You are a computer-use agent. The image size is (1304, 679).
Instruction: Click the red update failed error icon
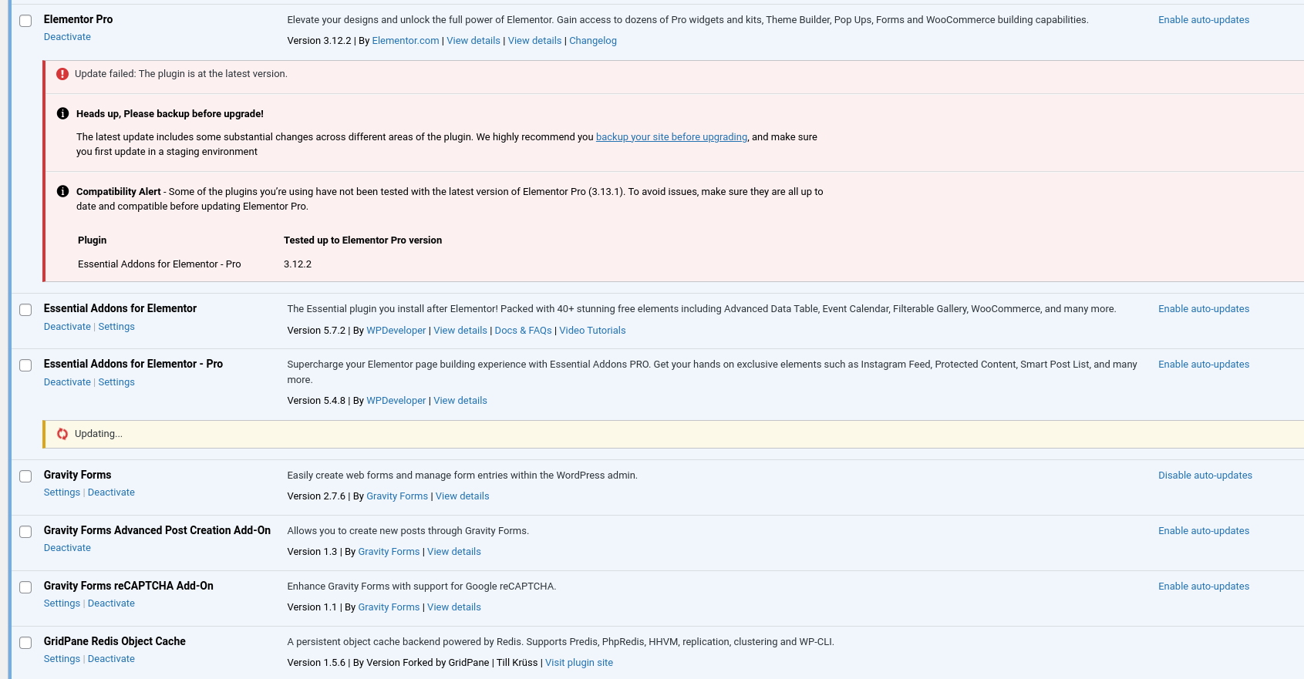coord(62,74)
